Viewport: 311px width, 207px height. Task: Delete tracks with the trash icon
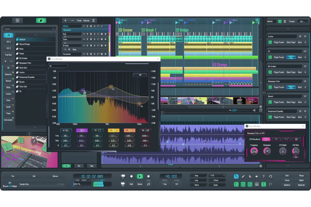point(94,20)
